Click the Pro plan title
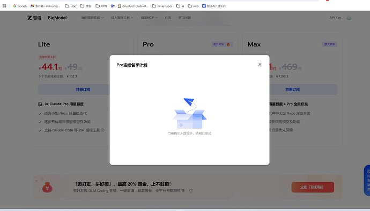Viewport: 370px width, 211px height. (148, 44)
